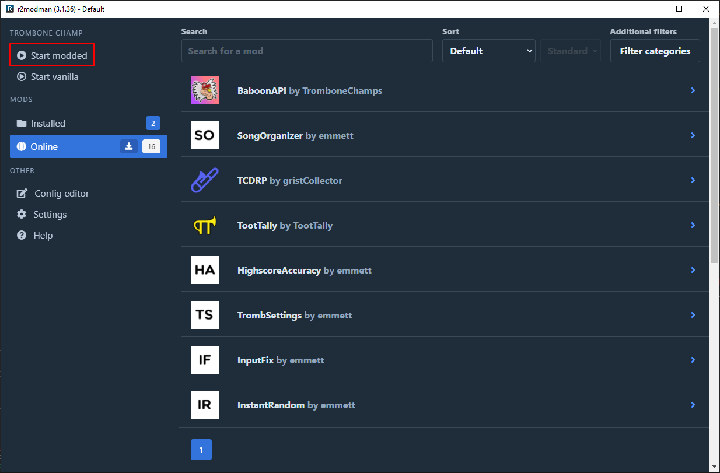The width and height of the screenshot is (720, 473).
Task: Click the SongOrganizer SO mod icon
Action: coord(205,135)
